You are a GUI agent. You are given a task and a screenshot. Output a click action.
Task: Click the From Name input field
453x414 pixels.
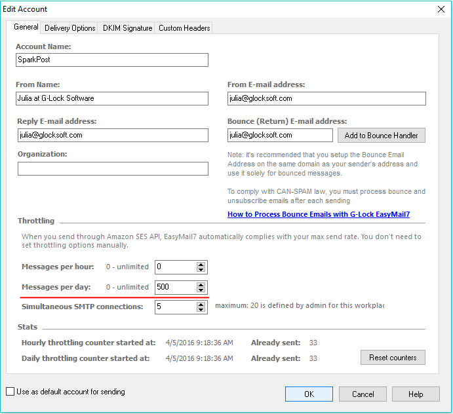click(112, 98)
